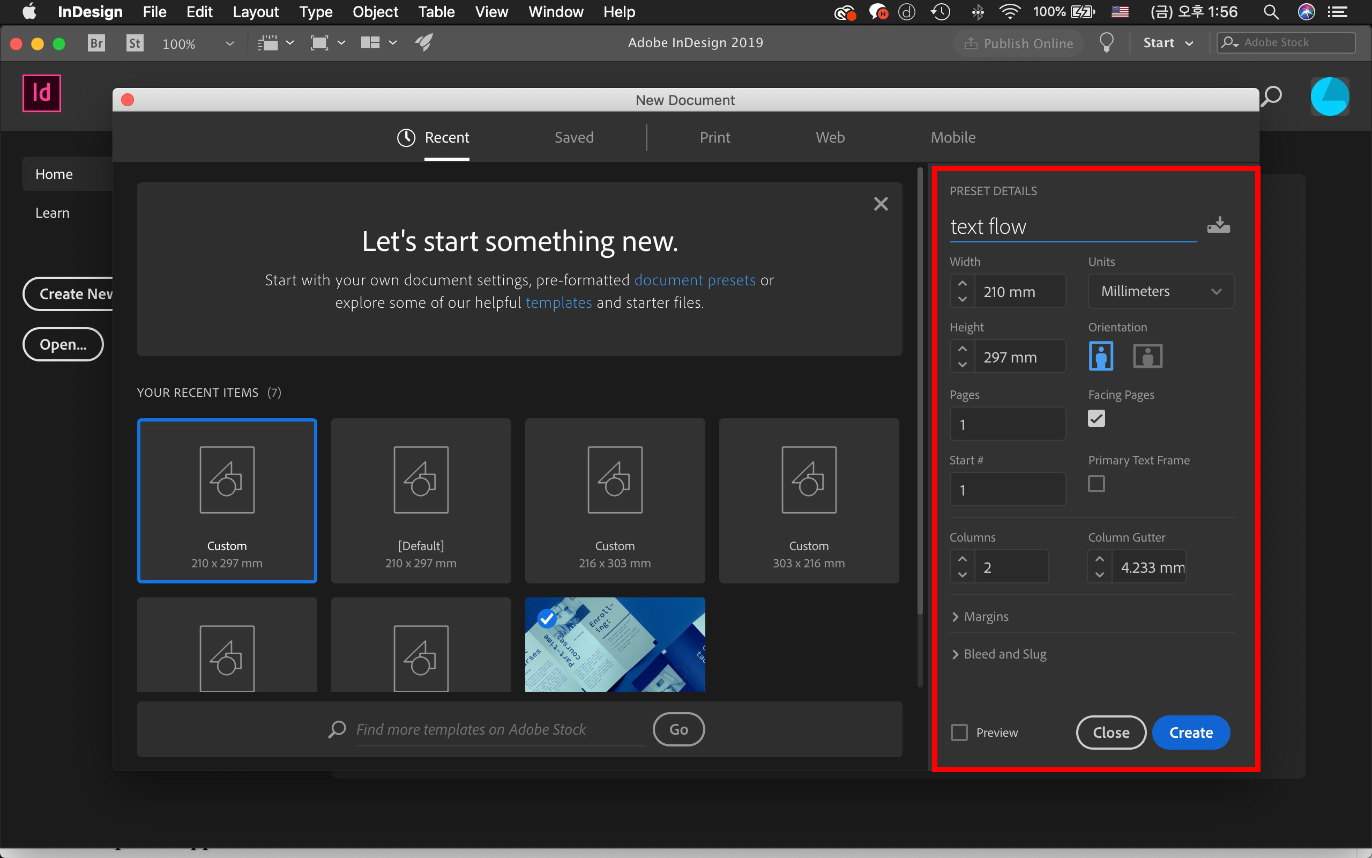This screenshot has width=1372, height=858.
Task: Open Creative Cloud menu bar icon
Action: tap(845, 12)
